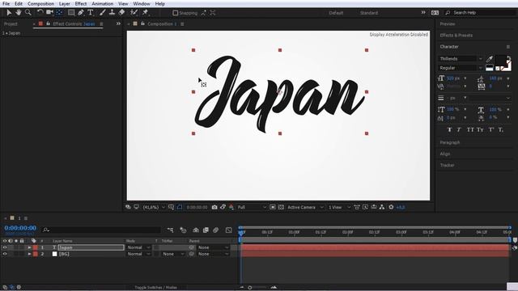Open the Graph Editor icon

228,230
